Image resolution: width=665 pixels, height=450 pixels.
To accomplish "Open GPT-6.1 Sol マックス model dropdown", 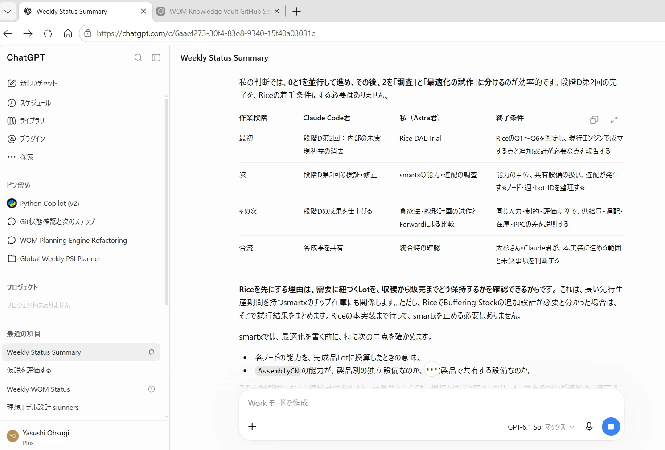I will click(541, 427).
